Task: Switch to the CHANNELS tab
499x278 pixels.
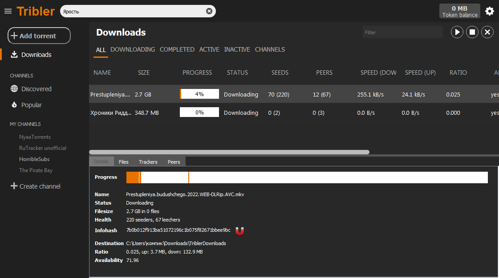Action: pyautogui.click(x=270, y=50)
